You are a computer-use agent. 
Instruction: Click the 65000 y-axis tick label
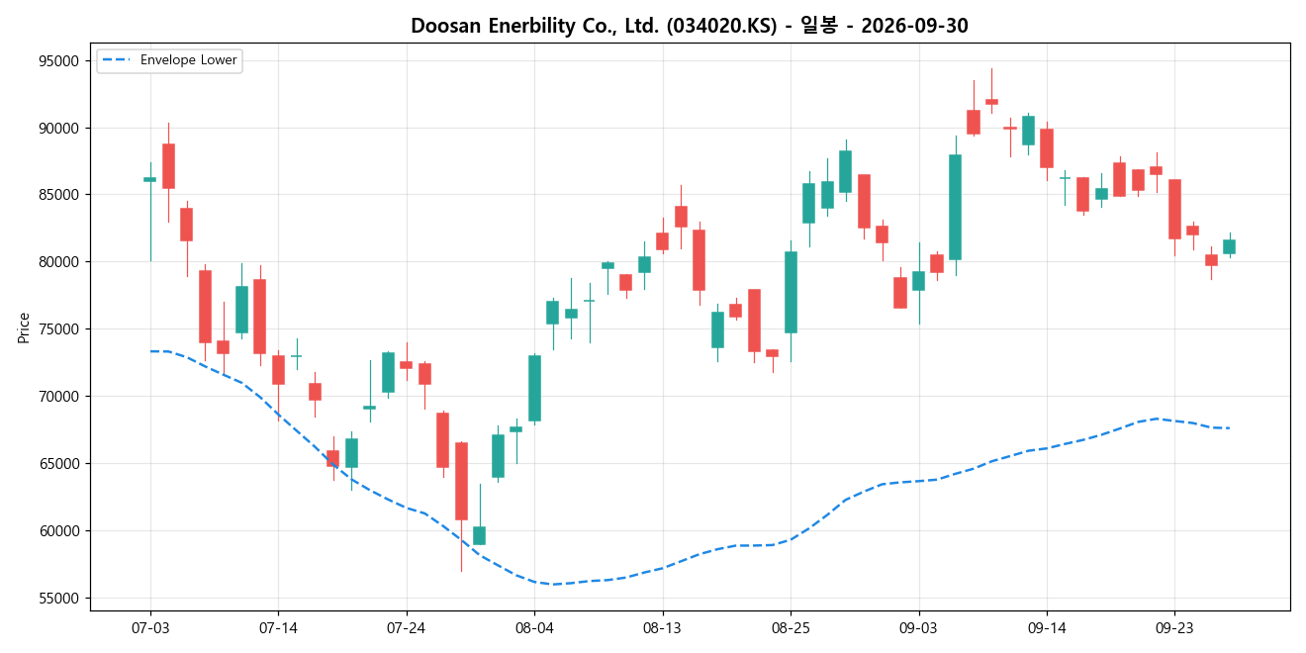pyautogui.click(x=58, y=464)
